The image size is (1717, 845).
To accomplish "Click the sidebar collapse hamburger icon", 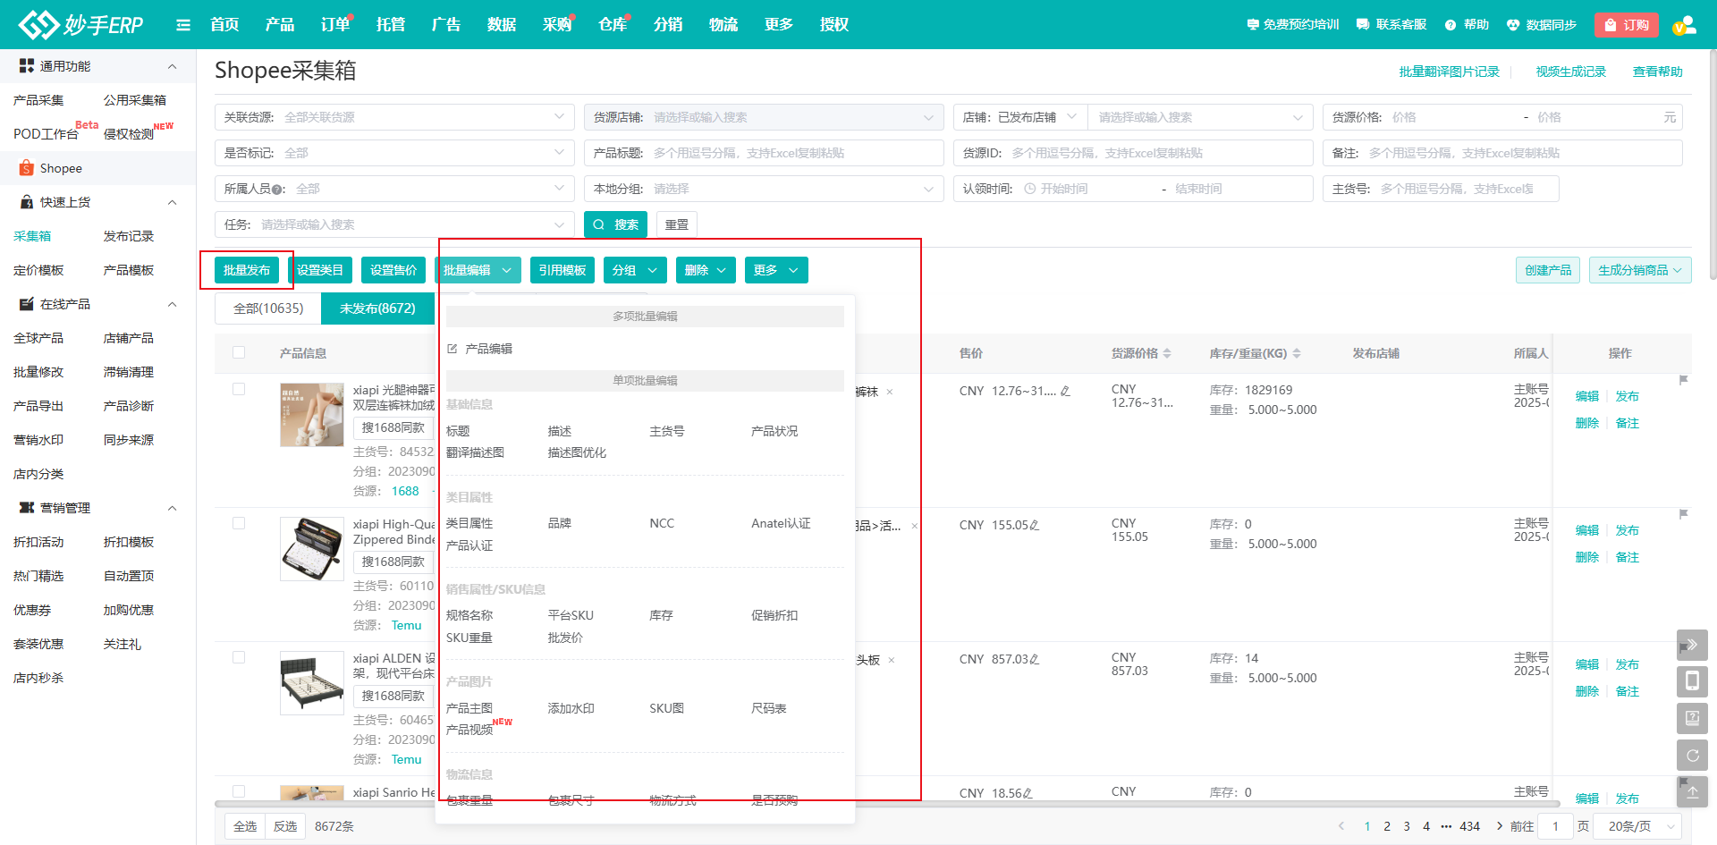I will point(183,25).
